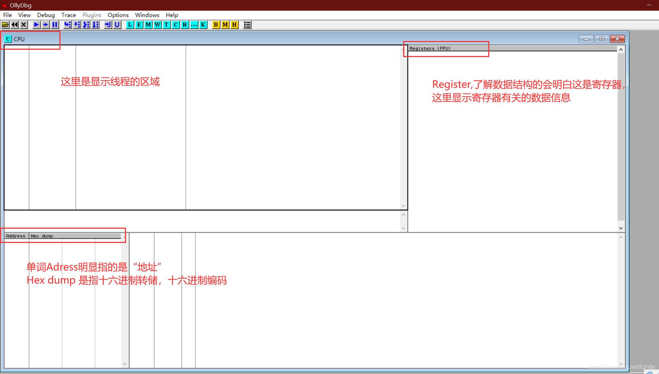
Task: Click the Execute till return icon
Action: pos(108,25)
